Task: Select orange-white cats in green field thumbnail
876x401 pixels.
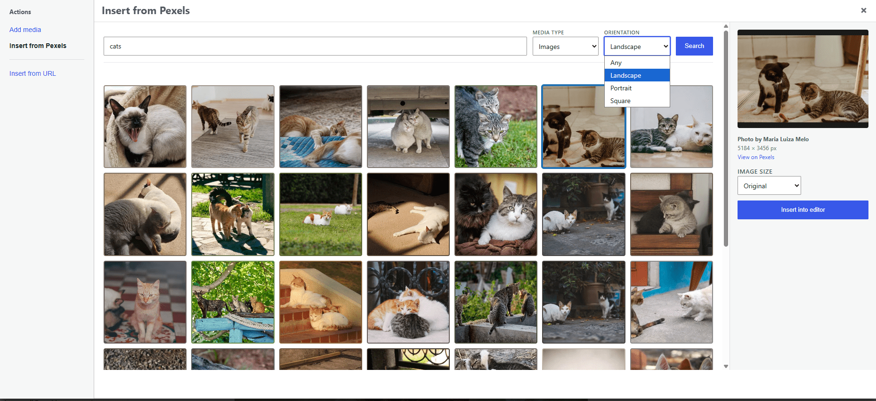Action: pos(321,214)
